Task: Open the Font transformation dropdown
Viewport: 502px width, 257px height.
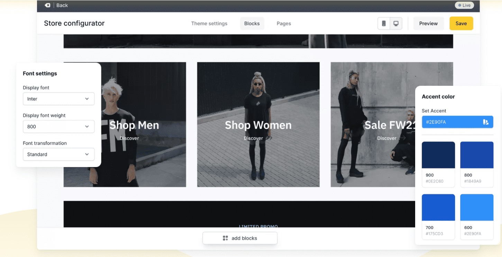Action: [58, 154]
